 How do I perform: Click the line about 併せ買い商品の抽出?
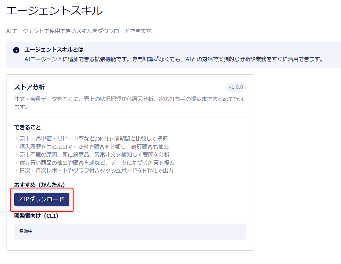(x=95, y=162)
